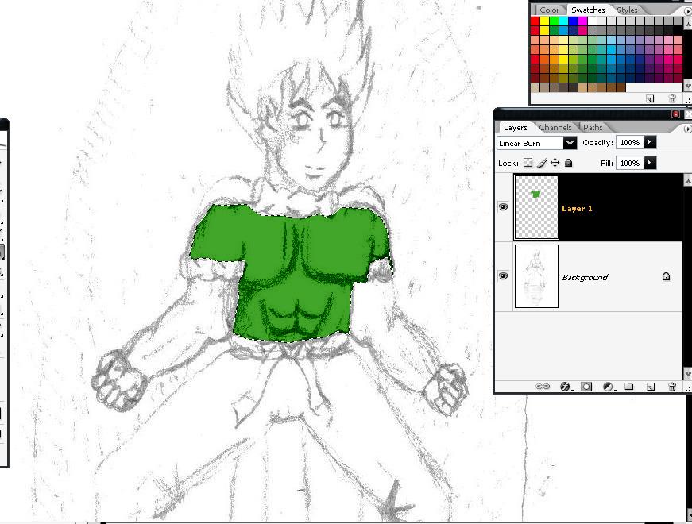Image resolution: width=692 pixels, height=524 pixels.
Task: Create a new layer group folder
Action: [x=628, y=387]
